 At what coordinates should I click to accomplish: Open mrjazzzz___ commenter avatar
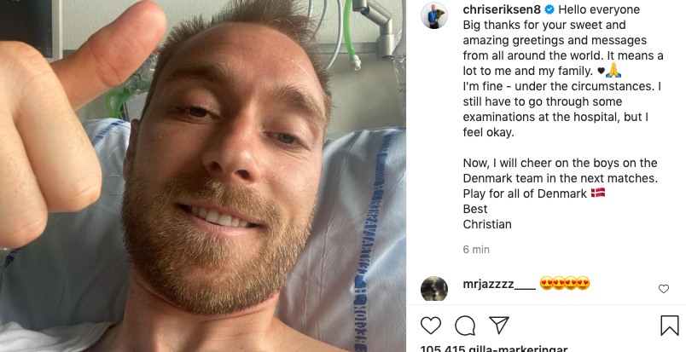point(434,289)
